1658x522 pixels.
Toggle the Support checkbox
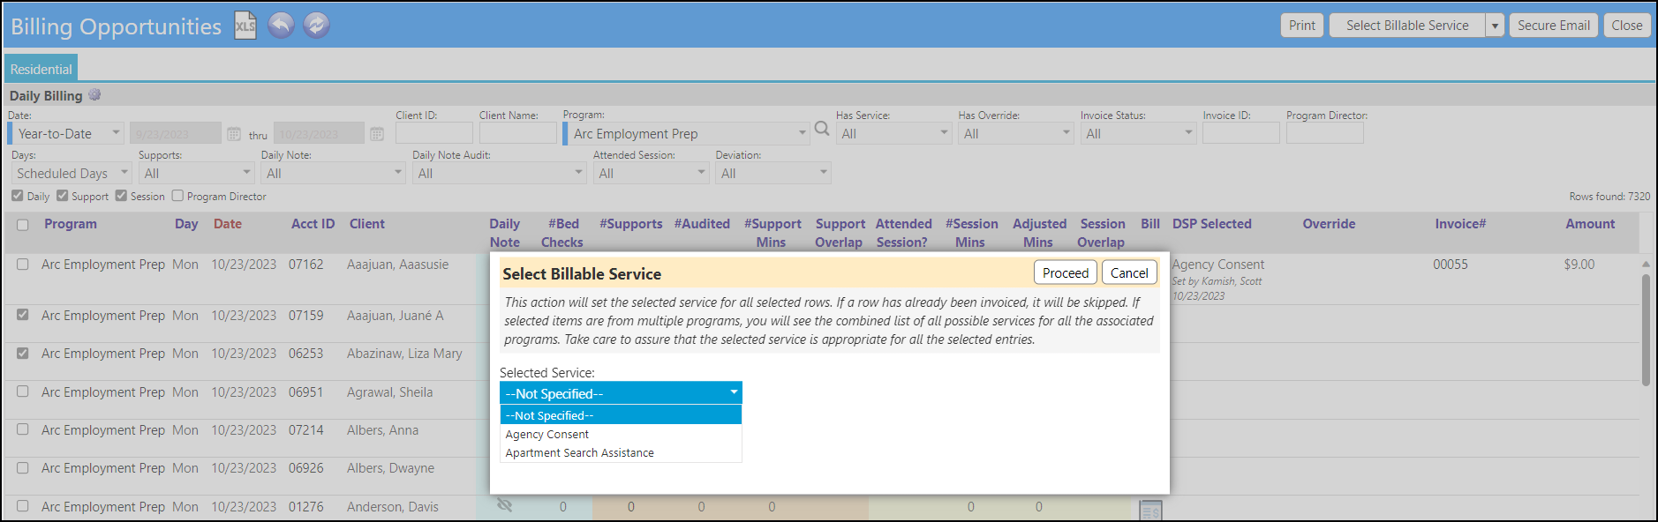tap(63, 196)
